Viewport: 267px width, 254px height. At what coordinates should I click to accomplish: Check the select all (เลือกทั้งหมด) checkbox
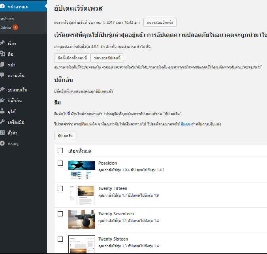coord(60,150)
